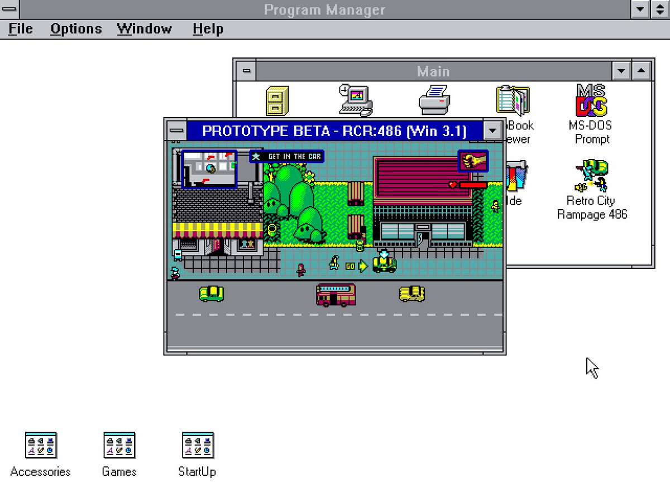
Task: Select the Print Manager printer icon
Action: tap(434, 100)
